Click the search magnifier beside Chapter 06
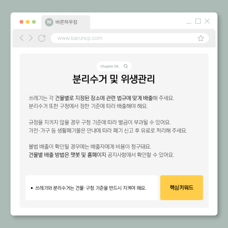The image size is (228, 228). [x=126, y=66]
